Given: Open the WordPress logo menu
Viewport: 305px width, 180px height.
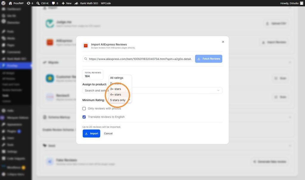Looking at the screenshot, I should pyautogui.click(x=3, y=3).
